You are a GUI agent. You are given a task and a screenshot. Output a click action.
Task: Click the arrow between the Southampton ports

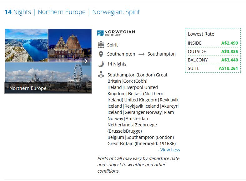pyautogui.click(x=141, y=54)
